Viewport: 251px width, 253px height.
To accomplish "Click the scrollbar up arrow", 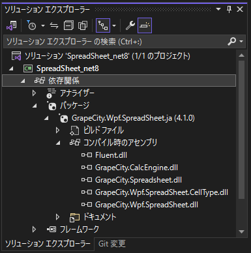I will pos(241,55).
